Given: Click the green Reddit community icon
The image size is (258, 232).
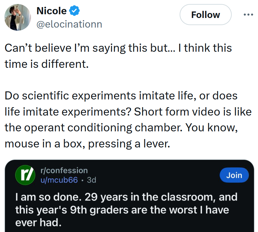Looking at the screenshot, I should click(x=25, y=176).
